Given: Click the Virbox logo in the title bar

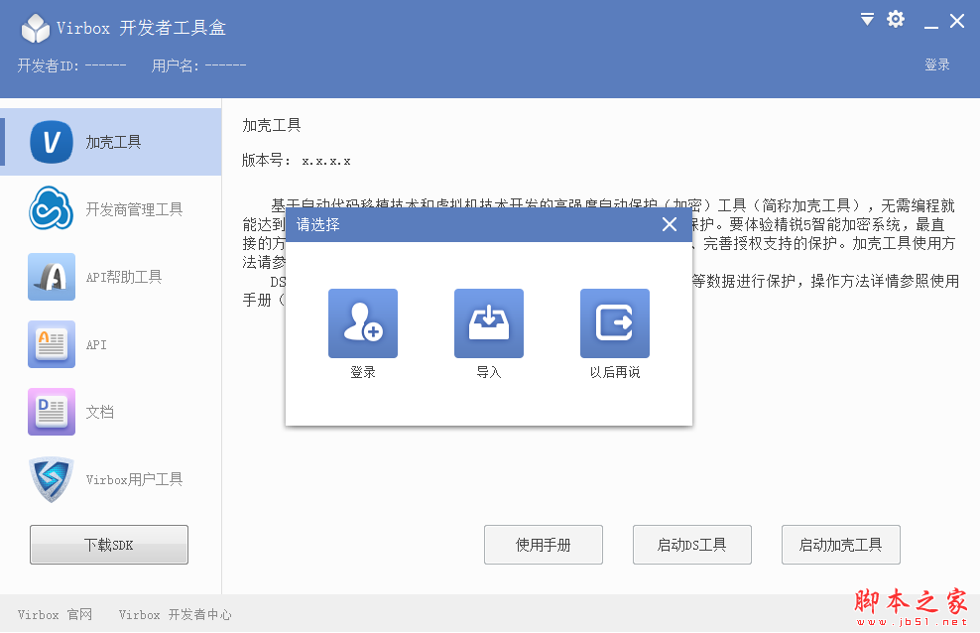Looking at the screenshot, I should coord(35,28).
